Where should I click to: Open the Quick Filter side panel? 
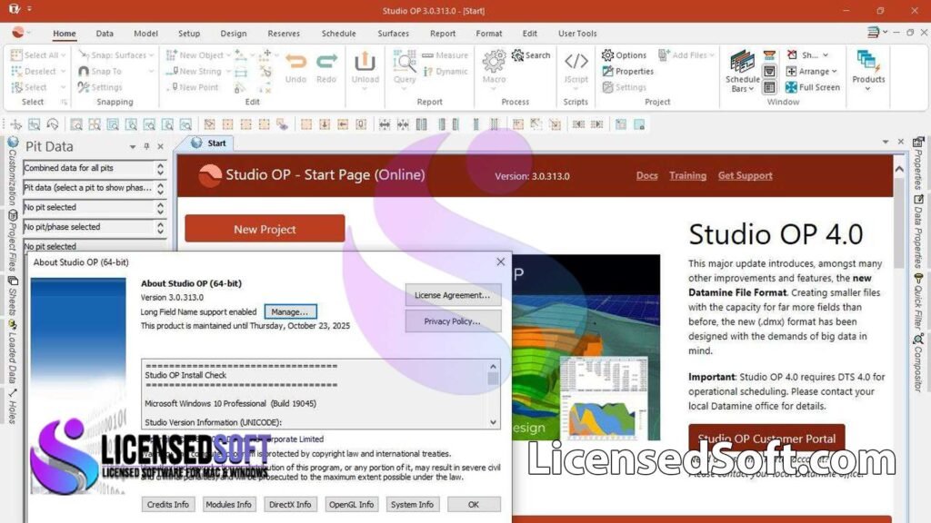(x=918, y=302)
